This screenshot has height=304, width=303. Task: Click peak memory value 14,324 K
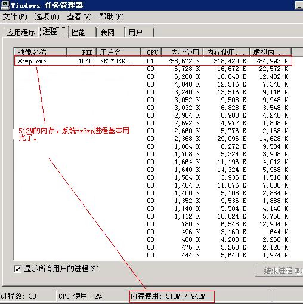coord(232,170)
